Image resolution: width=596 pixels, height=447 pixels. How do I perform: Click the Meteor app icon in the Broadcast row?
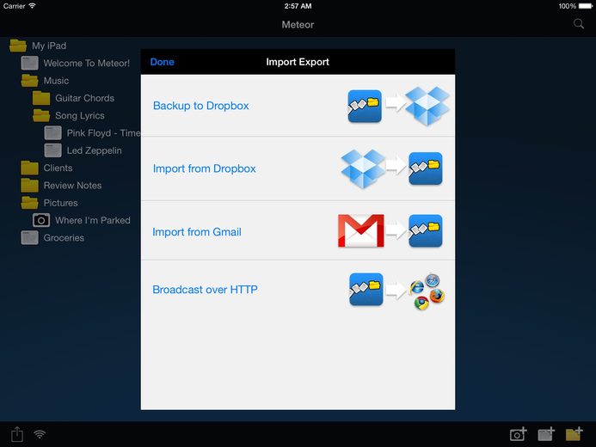click(x=366, y=289)
